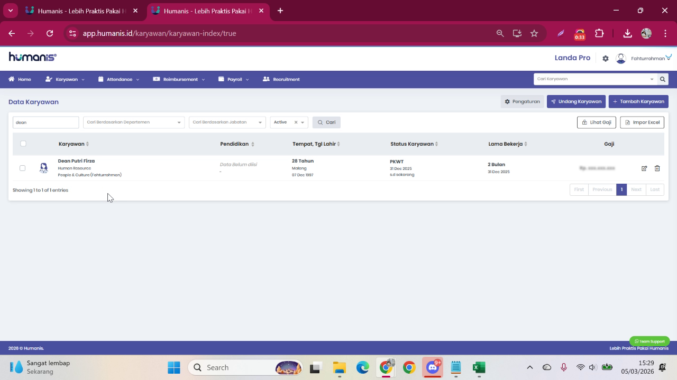Click Undang Karyawan button
Screen dimensions: 677x380
576,101
